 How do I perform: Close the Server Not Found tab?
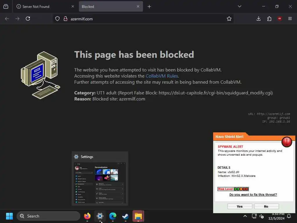pyautogui.click(x=73, y=6)
